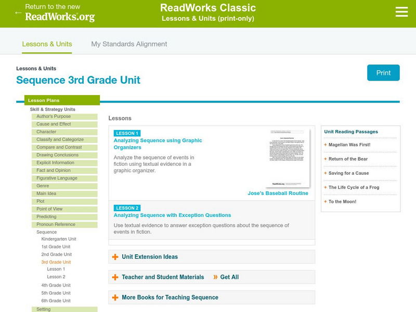The width and height of the screenshot is (416, 312).
Task: Select Fact and Opinion in sidebar
Action: point(64,171)
